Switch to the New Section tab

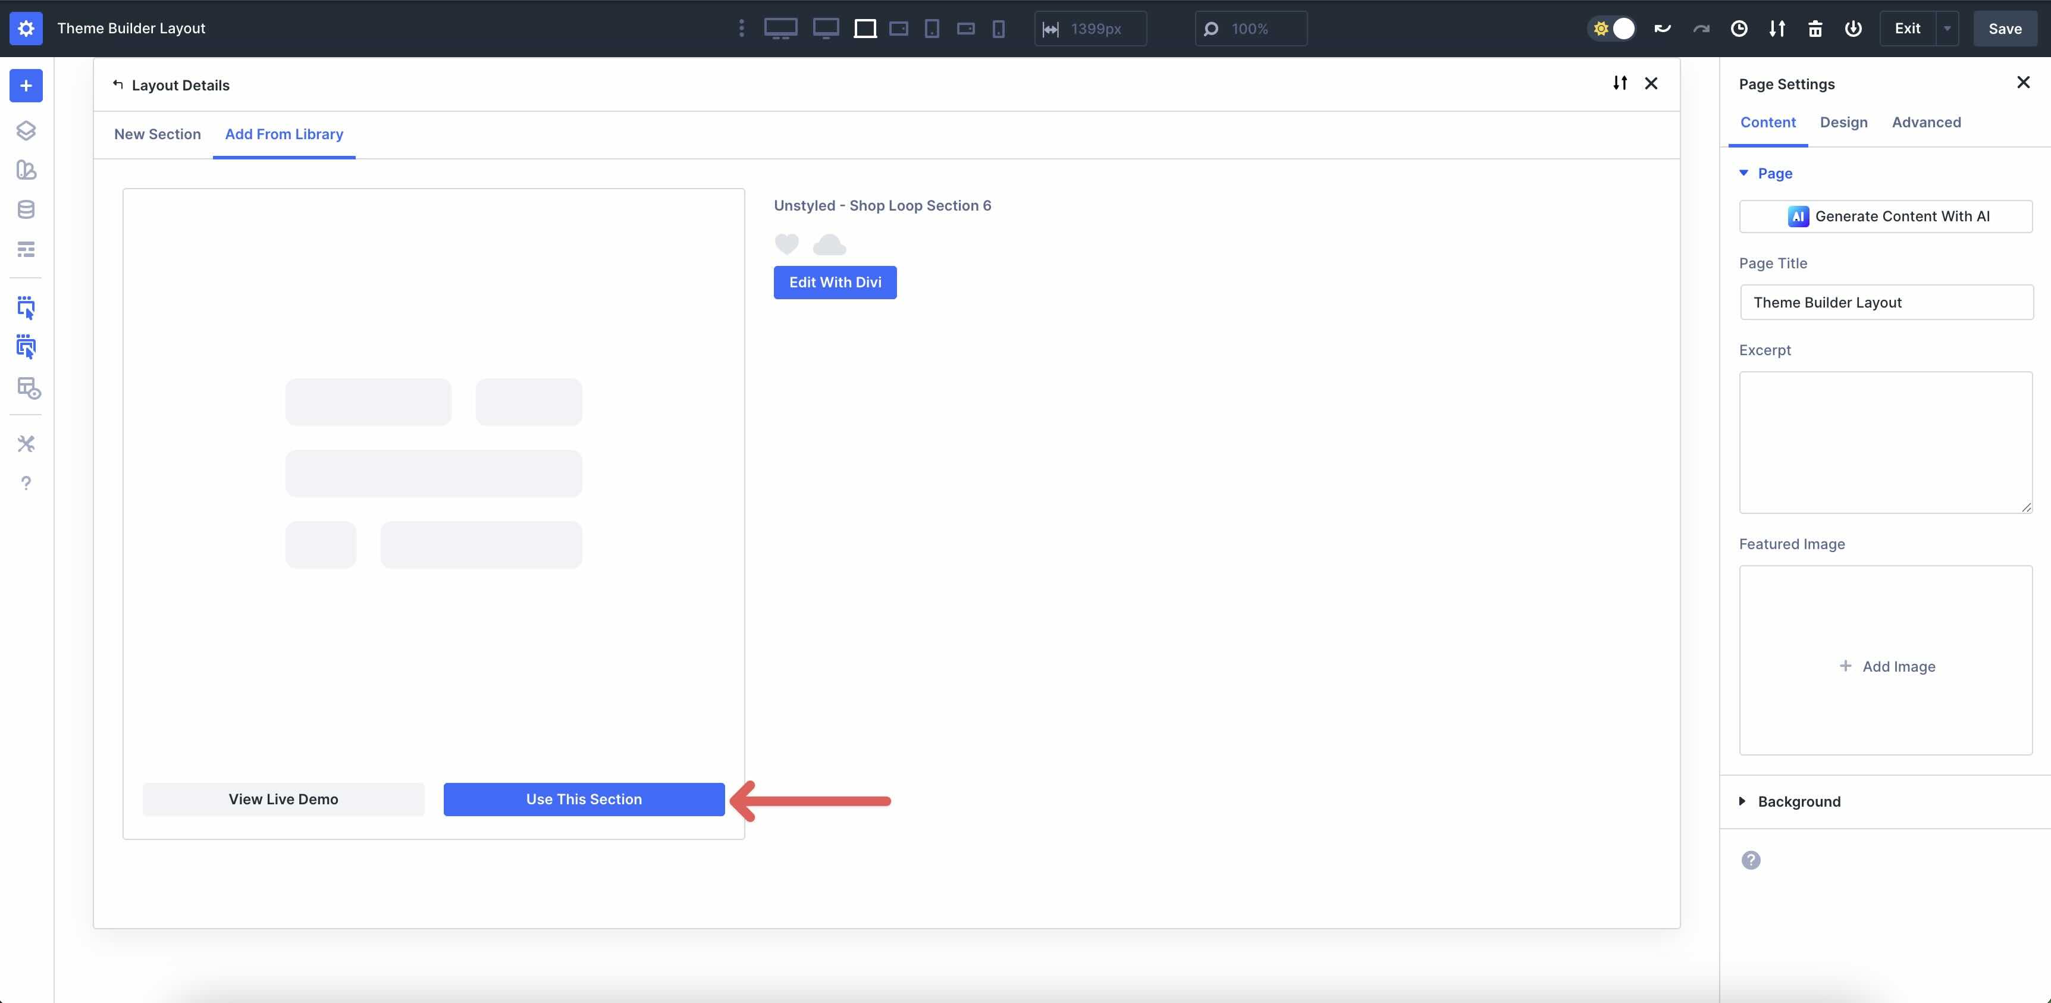coord(158,134)
